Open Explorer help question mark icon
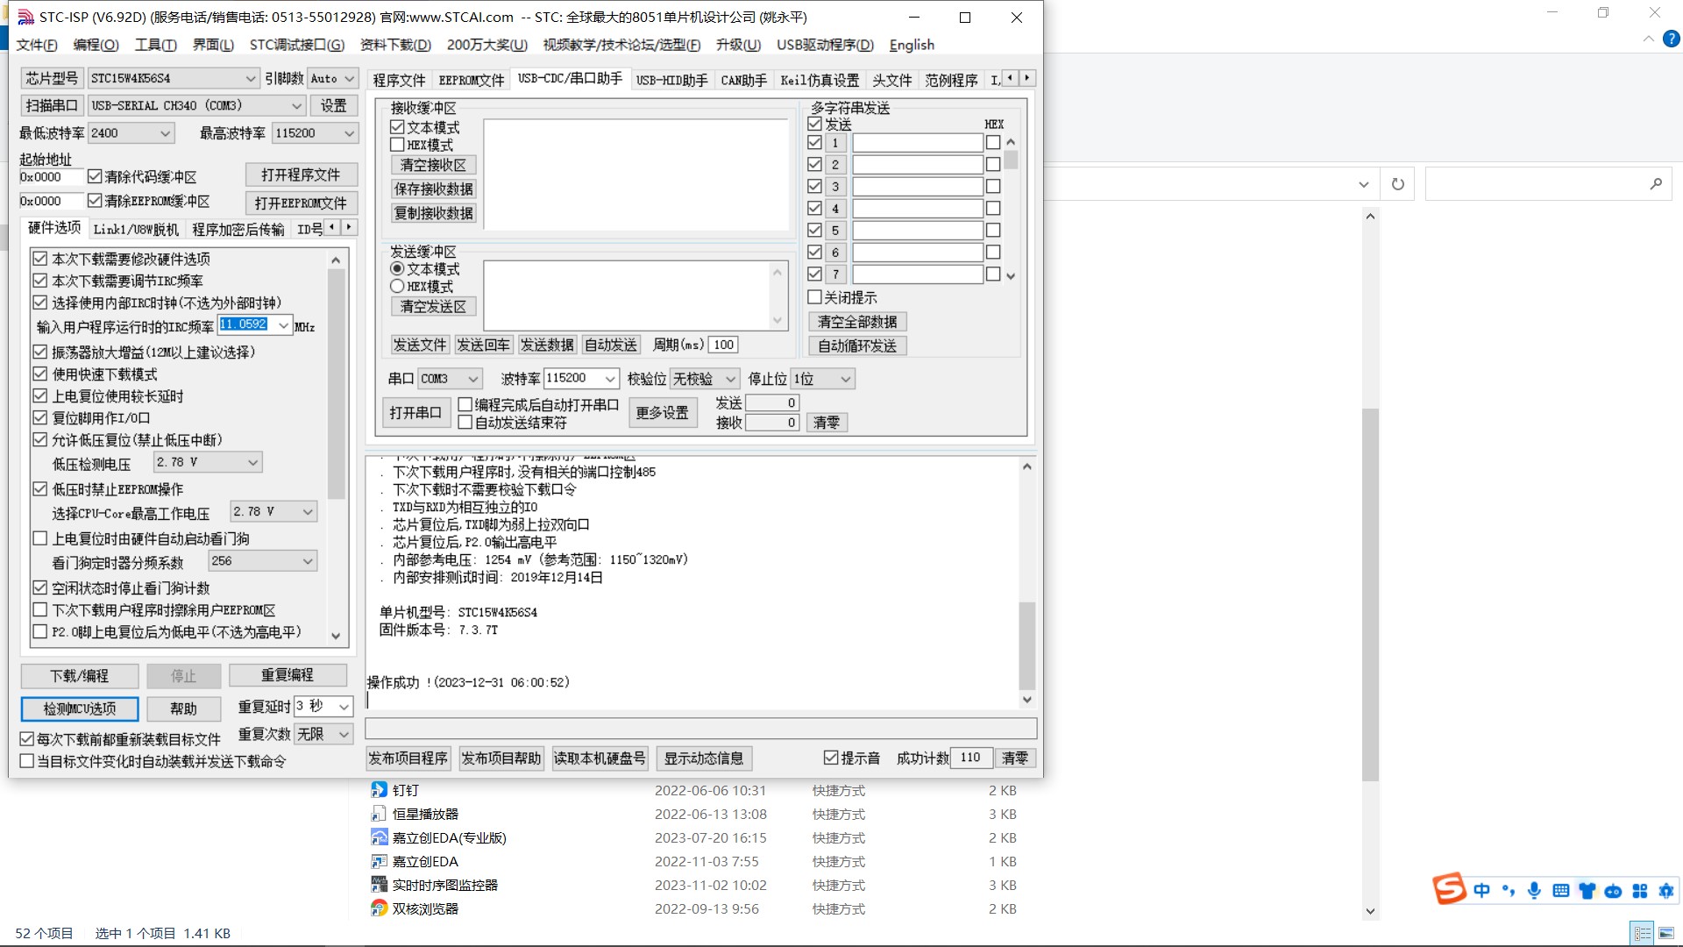 pos(1672,39)
